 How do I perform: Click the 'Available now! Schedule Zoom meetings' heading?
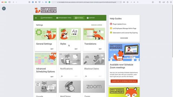coord(121,66)
